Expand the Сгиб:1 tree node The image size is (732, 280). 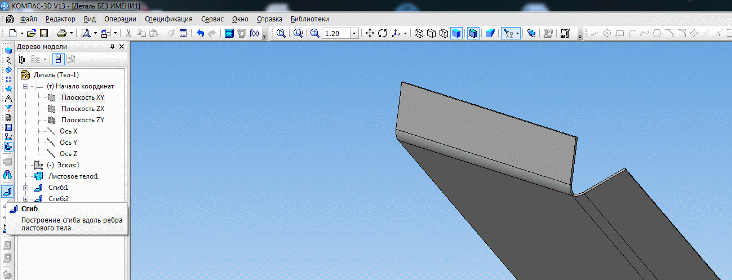pos(25,188)
